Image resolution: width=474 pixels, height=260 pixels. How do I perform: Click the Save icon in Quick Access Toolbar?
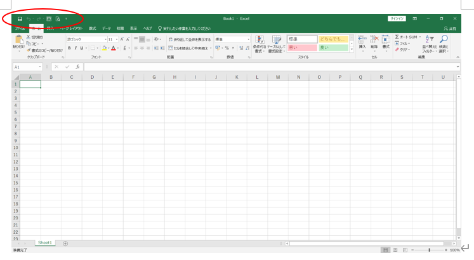tap(20, 19)
